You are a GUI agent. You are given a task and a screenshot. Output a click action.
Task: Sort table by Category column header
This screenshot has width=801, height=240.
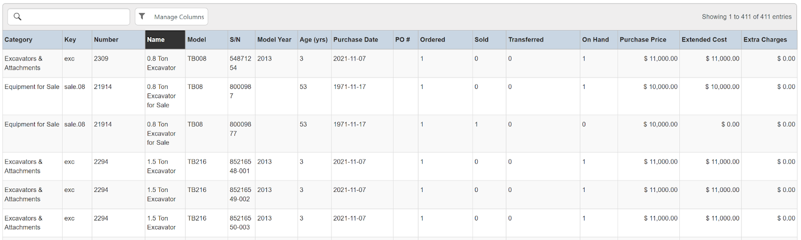(19, 39)
